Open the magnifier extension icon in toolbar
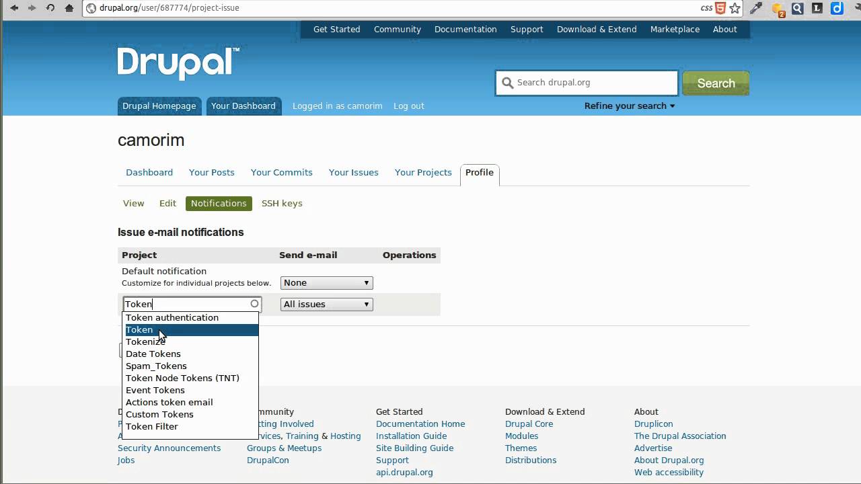861x484 pixels. 798,8
